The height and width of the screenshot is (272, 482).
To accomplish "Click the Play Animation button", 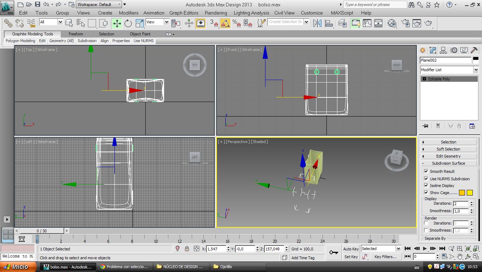I will pyautogui.click(x=425, y=249).
